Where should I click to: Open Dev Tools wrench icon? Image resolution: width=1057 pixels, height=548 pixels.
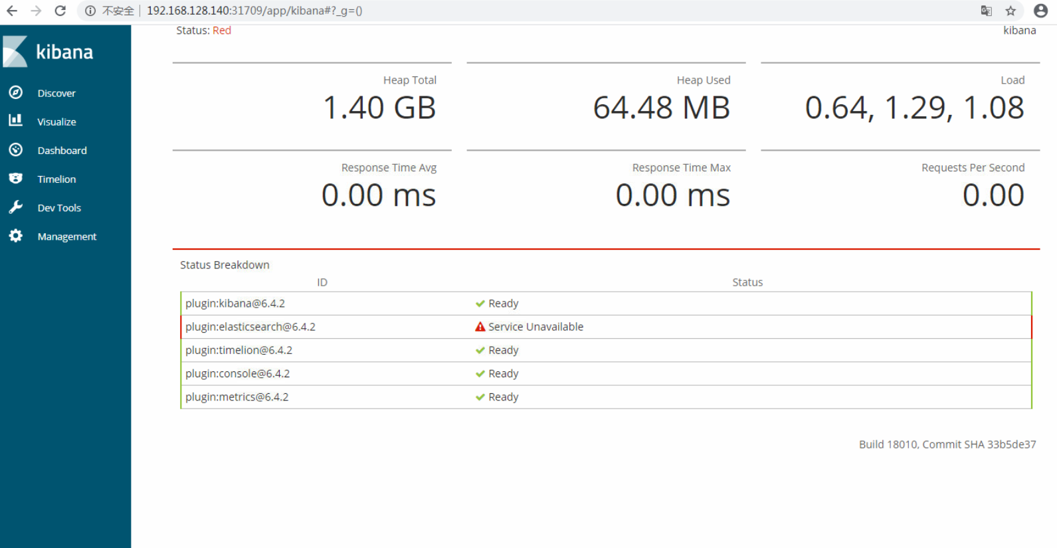click(16, 207)
